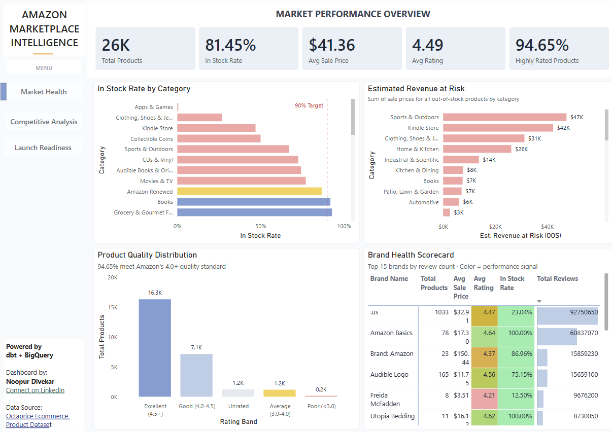The image size is (612, 432).
Task: Sort scorecard by Brand Name header
Action: 389,278
